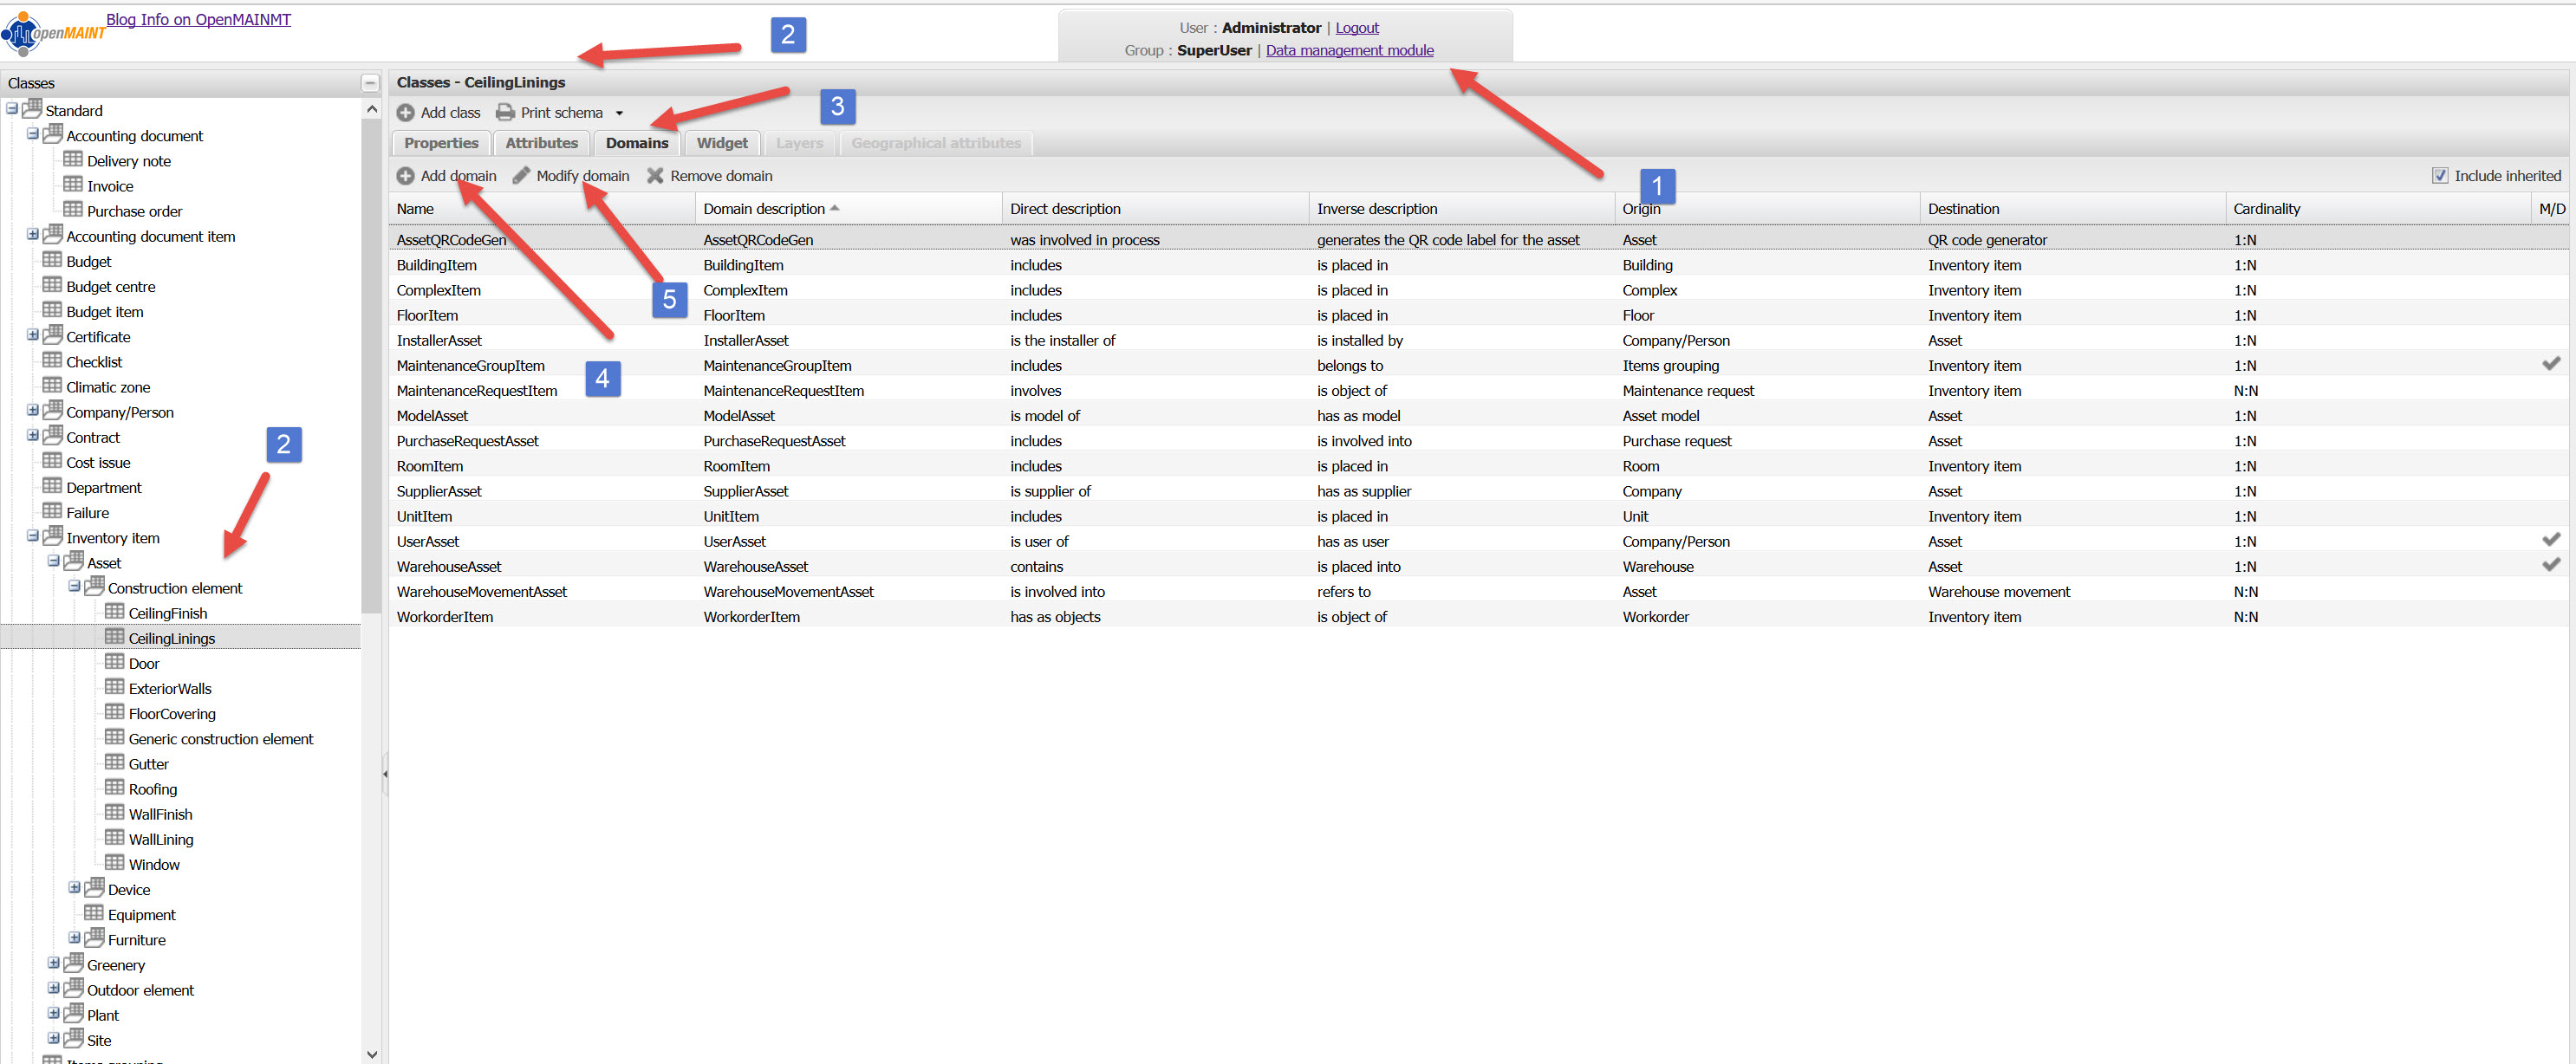
Task: Sort by the Domain description column header
Action: (x=764, y=209)
